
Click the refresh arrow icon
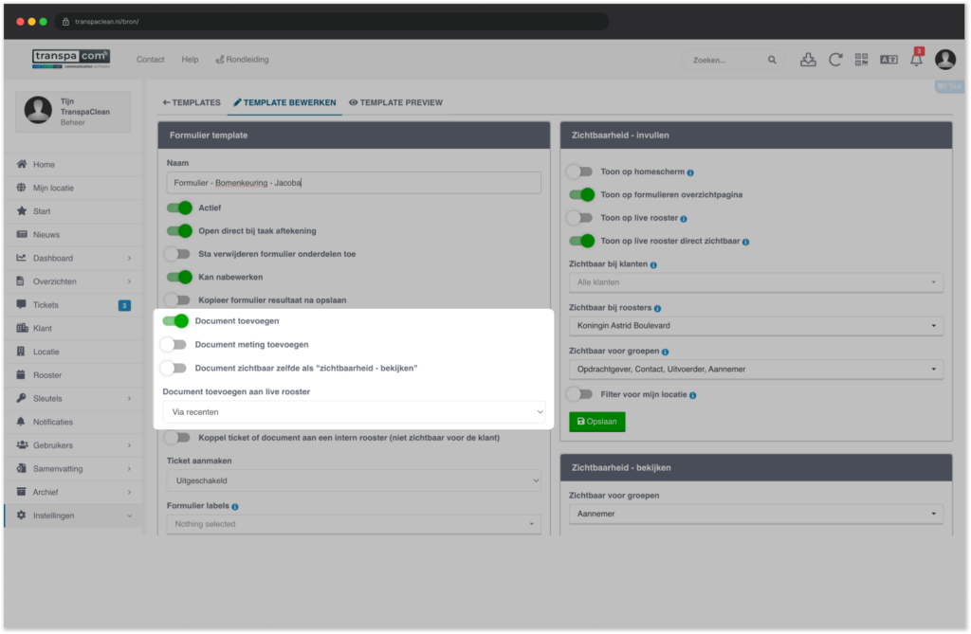(x=834, y=60)
